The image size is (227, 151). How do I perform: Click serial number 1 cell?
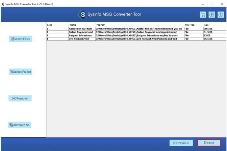click(x=57, y=29)
